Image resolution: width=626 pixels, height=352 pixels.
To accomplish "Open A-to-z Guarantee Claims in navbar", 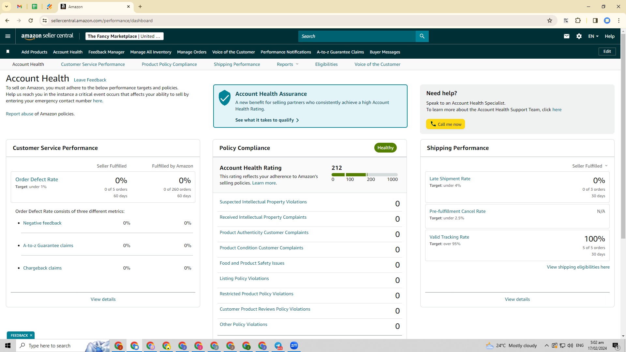I will [340, 52].
